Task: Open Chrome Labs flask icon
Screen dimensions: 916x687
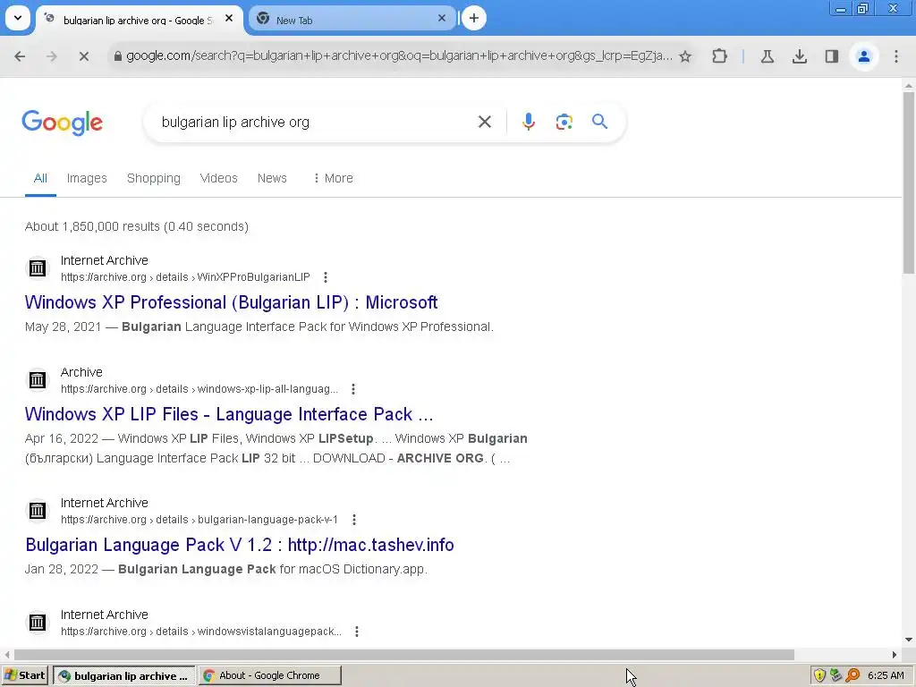Action: pyautogui.click(x=767, y=56)
